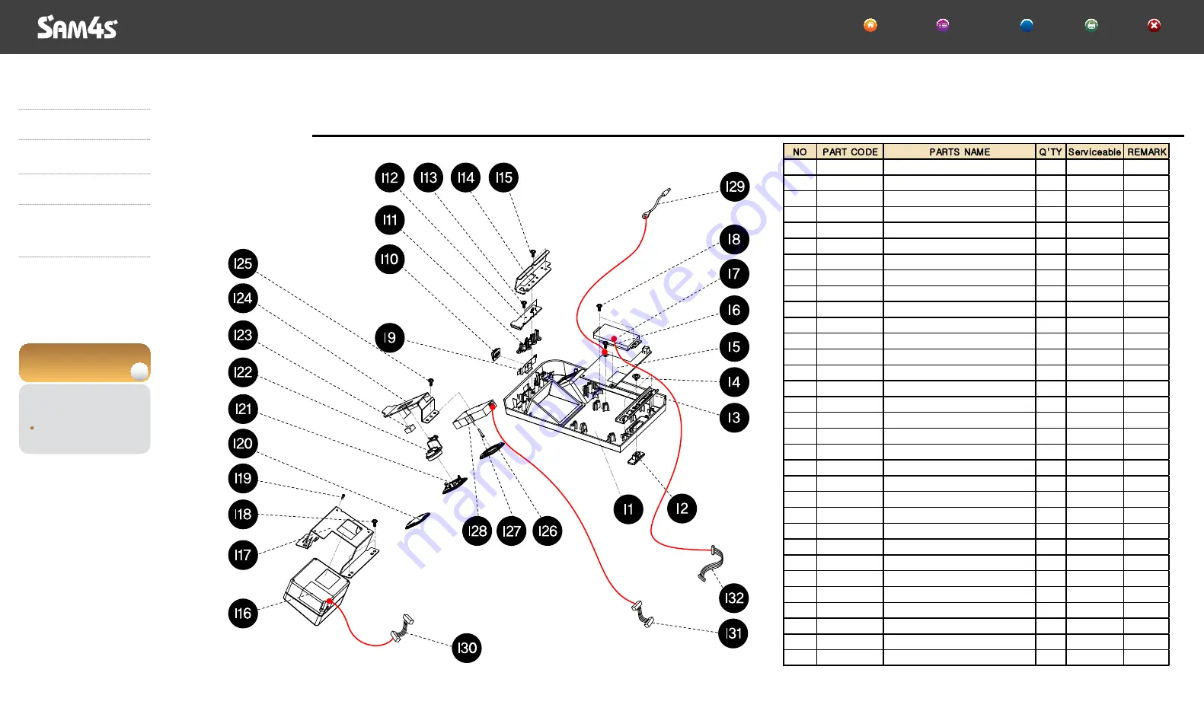Select part callout I32
The height and width of the screenshot is (711, 1204).
[x=734, y=598]
